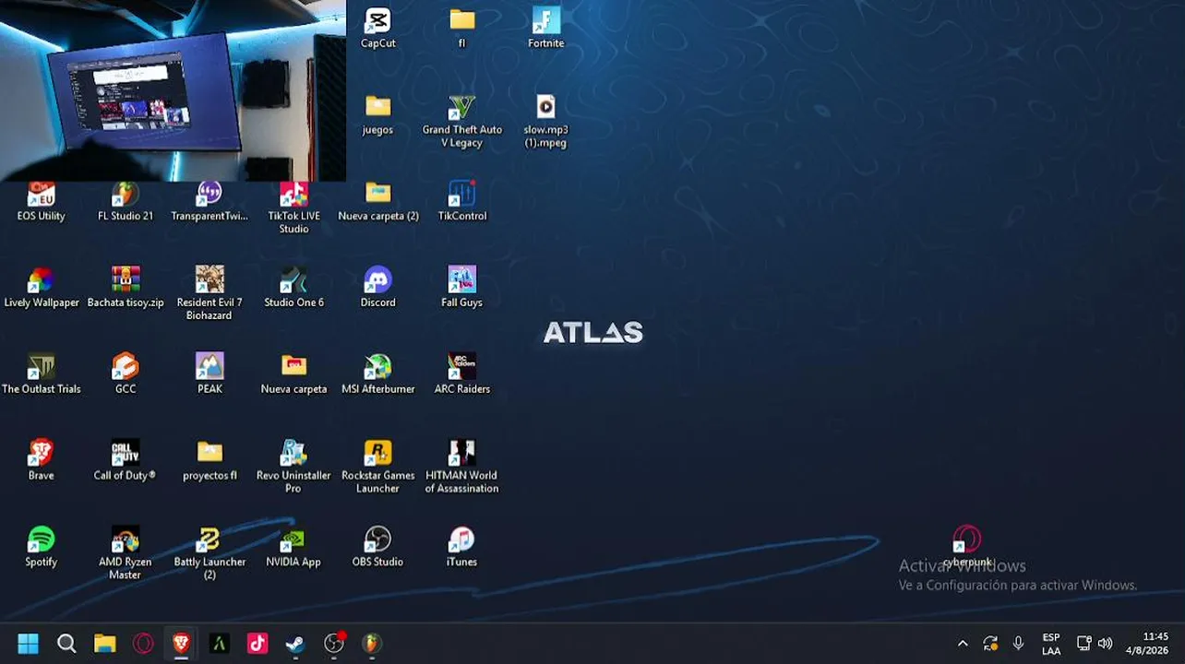Select the TransparentTwi... desktop shortcut
Image resolution: width=1185 pixels, height=664 pixels.
[209, 203]
